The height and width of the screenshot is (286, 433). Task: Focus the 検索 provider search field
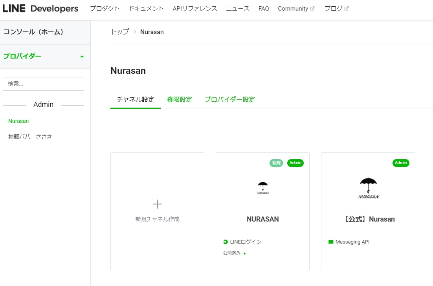click(x=43, y=84)
